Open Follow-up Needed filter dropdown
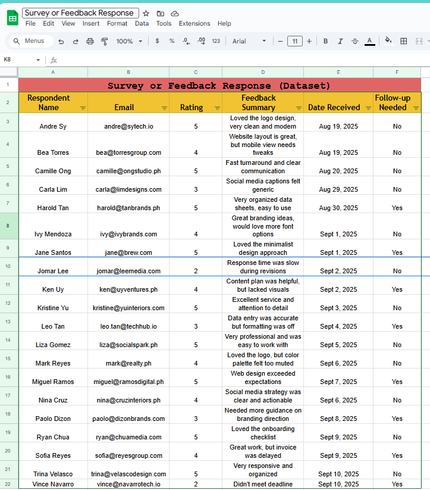 (416, 108)
